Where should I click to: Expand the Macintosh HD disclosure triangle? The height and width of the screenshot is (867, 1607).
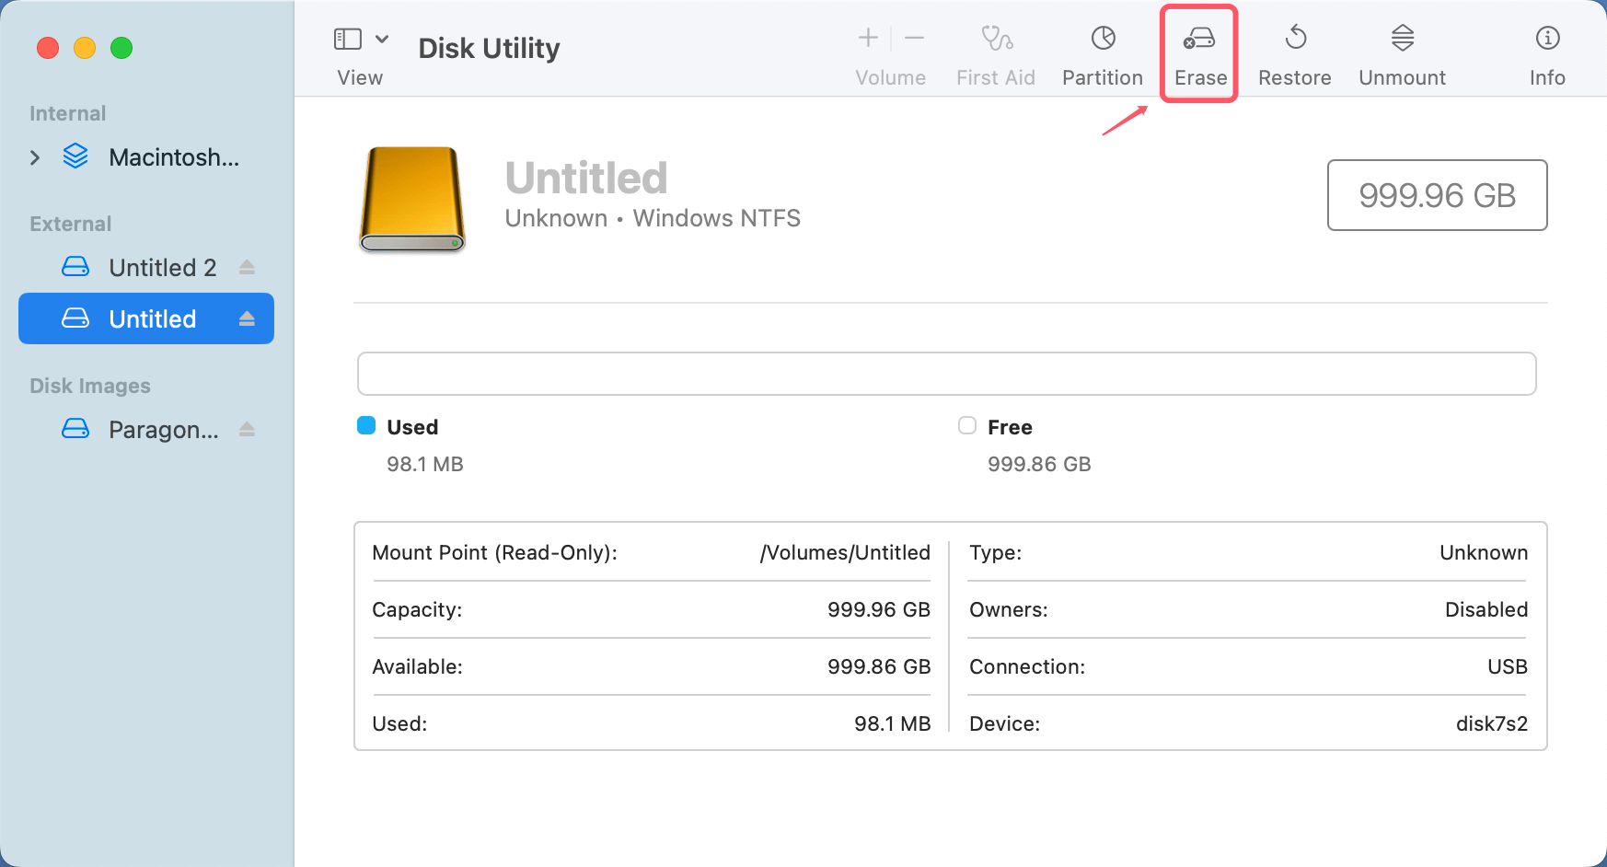pyautogui.click(x=35, y=157)
